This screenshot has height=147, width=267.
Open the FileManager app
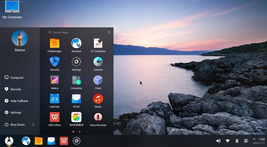(55, 43)
